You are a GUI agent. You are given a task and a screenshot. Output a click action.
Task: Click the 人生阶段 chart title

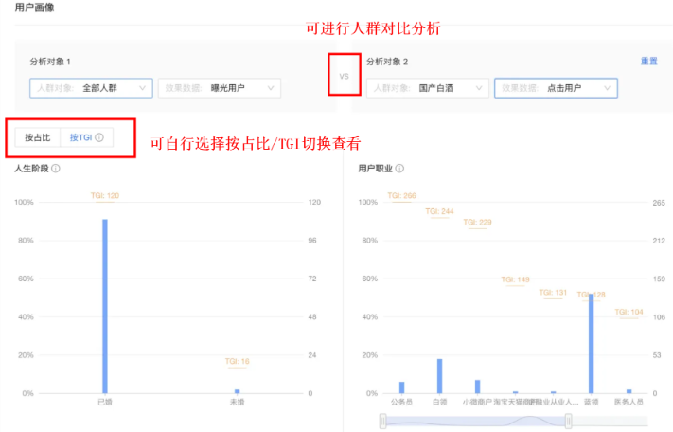click(x=32, y=169)
